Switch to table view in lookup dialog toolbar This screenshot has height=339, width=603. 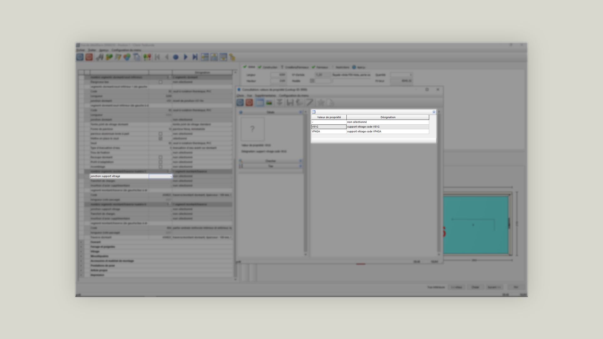(x=259, y=102)
